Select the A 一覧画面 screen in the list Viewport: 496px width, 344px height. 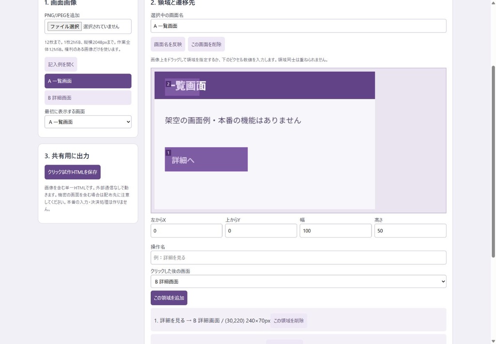pos(88,81)
